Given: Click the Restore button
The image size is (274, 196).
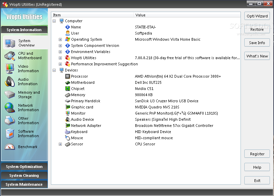Looking at the screenshot, I should click(x=257, y=29).
